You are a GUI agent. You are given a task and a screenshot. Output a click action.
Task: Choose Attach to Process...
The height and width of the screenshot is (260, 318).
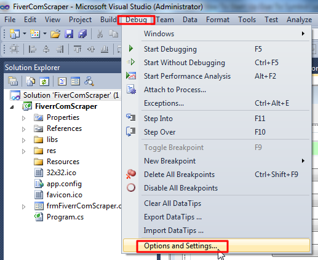click(217, 90)
